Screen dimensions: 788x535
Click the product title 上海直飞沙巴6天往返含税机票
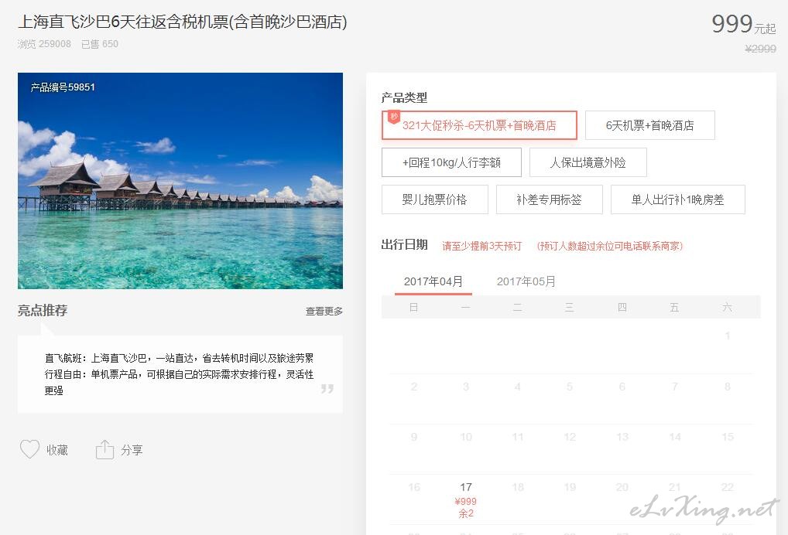coord(183,22)
